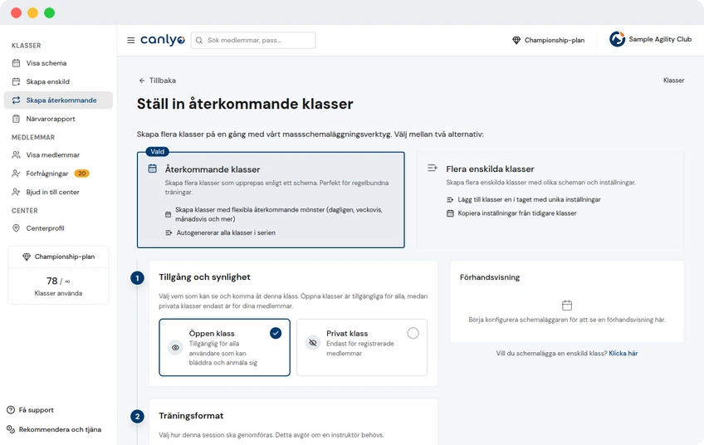Choose the Återkommande klasser option card
Viewport: 704px width, 445px height.
pyautogui.click(x=271, y=200)
